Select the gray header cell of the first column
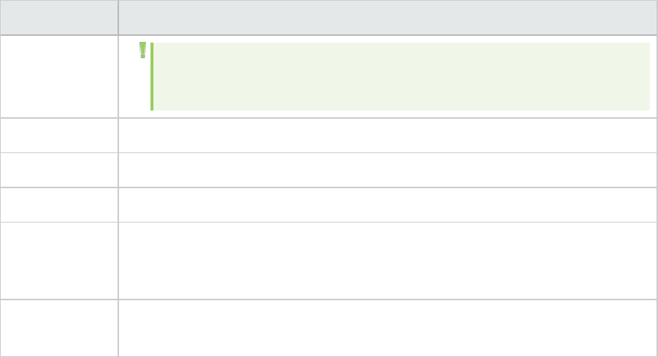658x357 pixels. [x=59, y=18]
